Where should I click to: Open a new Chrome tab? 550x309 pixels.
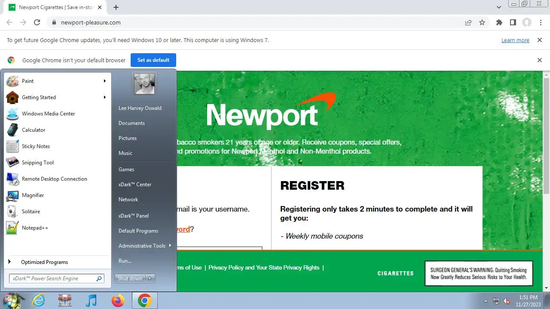[x=116, y=7]
